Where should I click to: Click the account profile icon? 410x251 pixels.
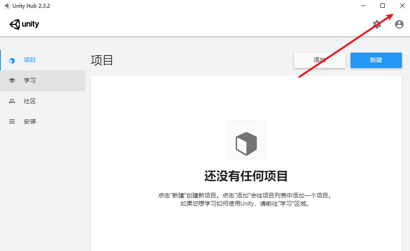point(399,24)
